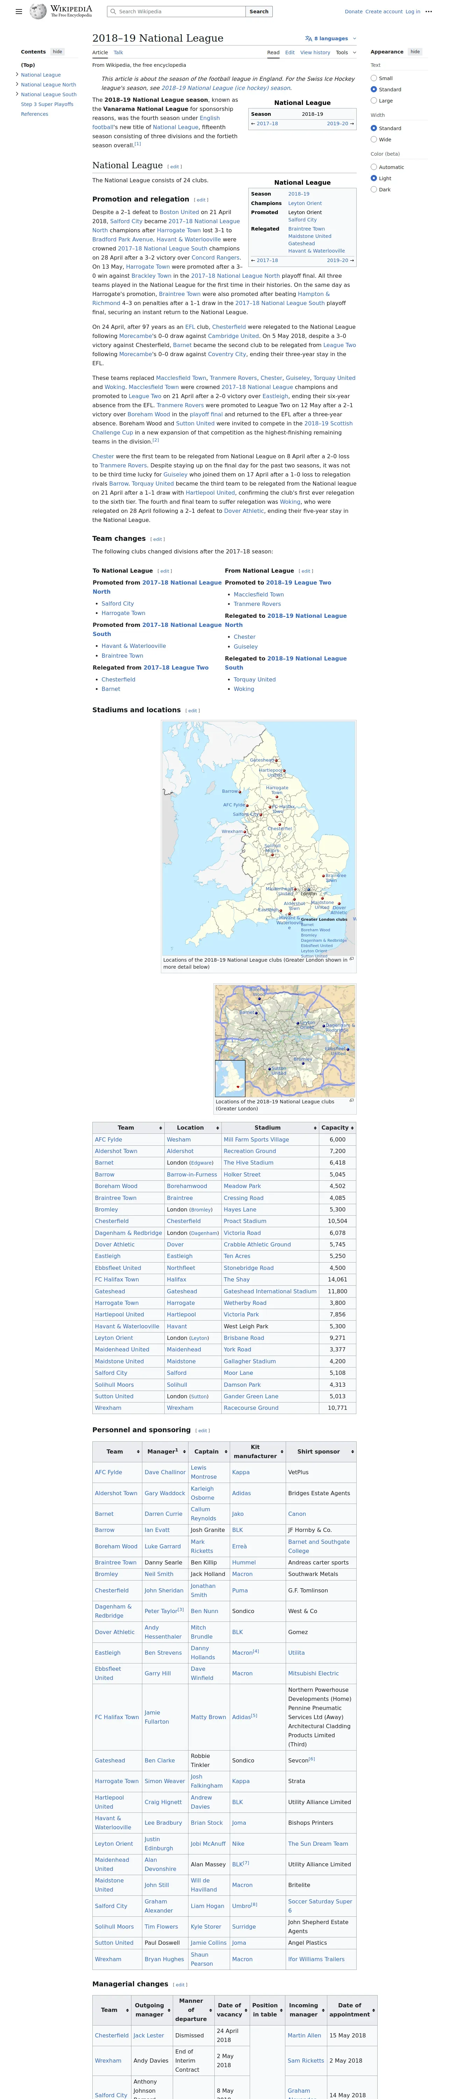Switch to the Talk tab
The width and height of the screenshot is (449, 2099).
(x=118, y=52)
